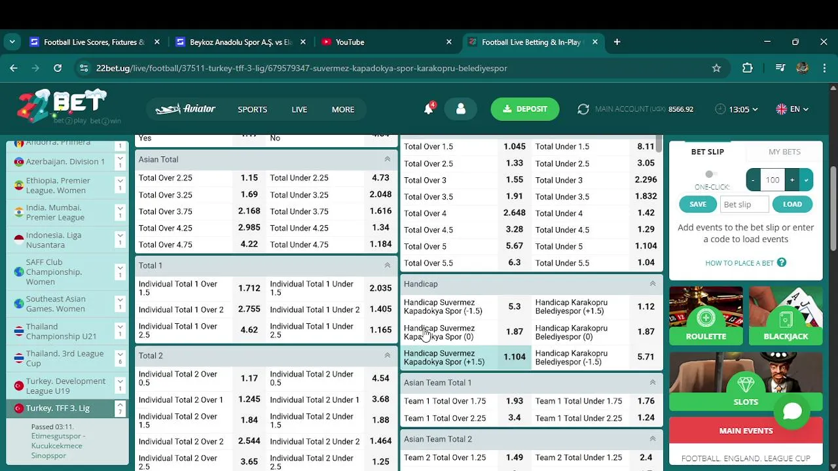Open the EN language dropdown
Image resolution: width=838 pixels, height=471 pixels.
(792, 109)
